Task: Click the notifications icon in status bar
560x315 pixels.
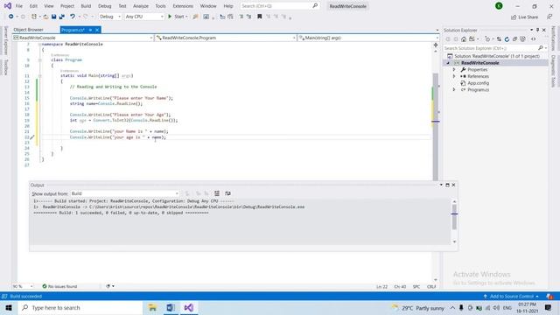Action: [x=549, y=297]
